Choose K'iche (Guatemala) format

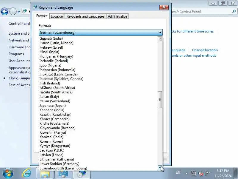point(98,124)
